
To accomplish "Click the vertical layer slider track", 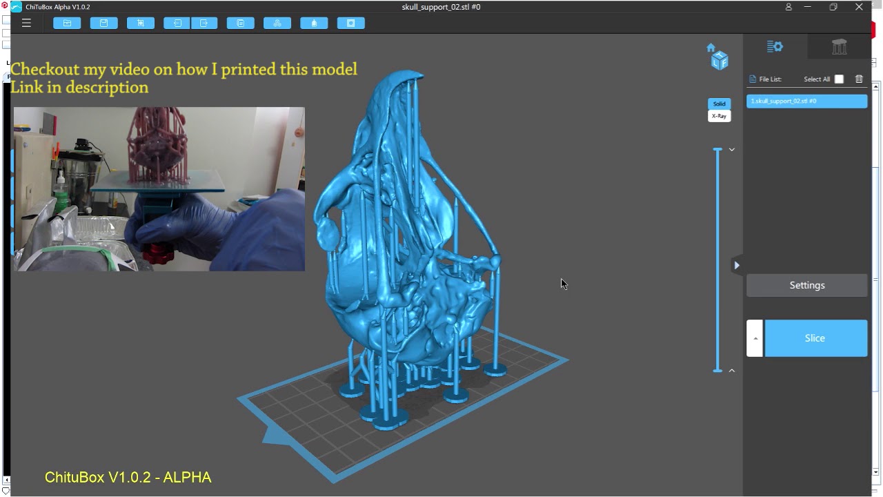I will [717, 260].
